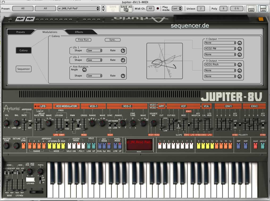The image size is (270, 201).
Task: Open the Y Output VCO2 PW dropdown
Action: click(220, 49)
